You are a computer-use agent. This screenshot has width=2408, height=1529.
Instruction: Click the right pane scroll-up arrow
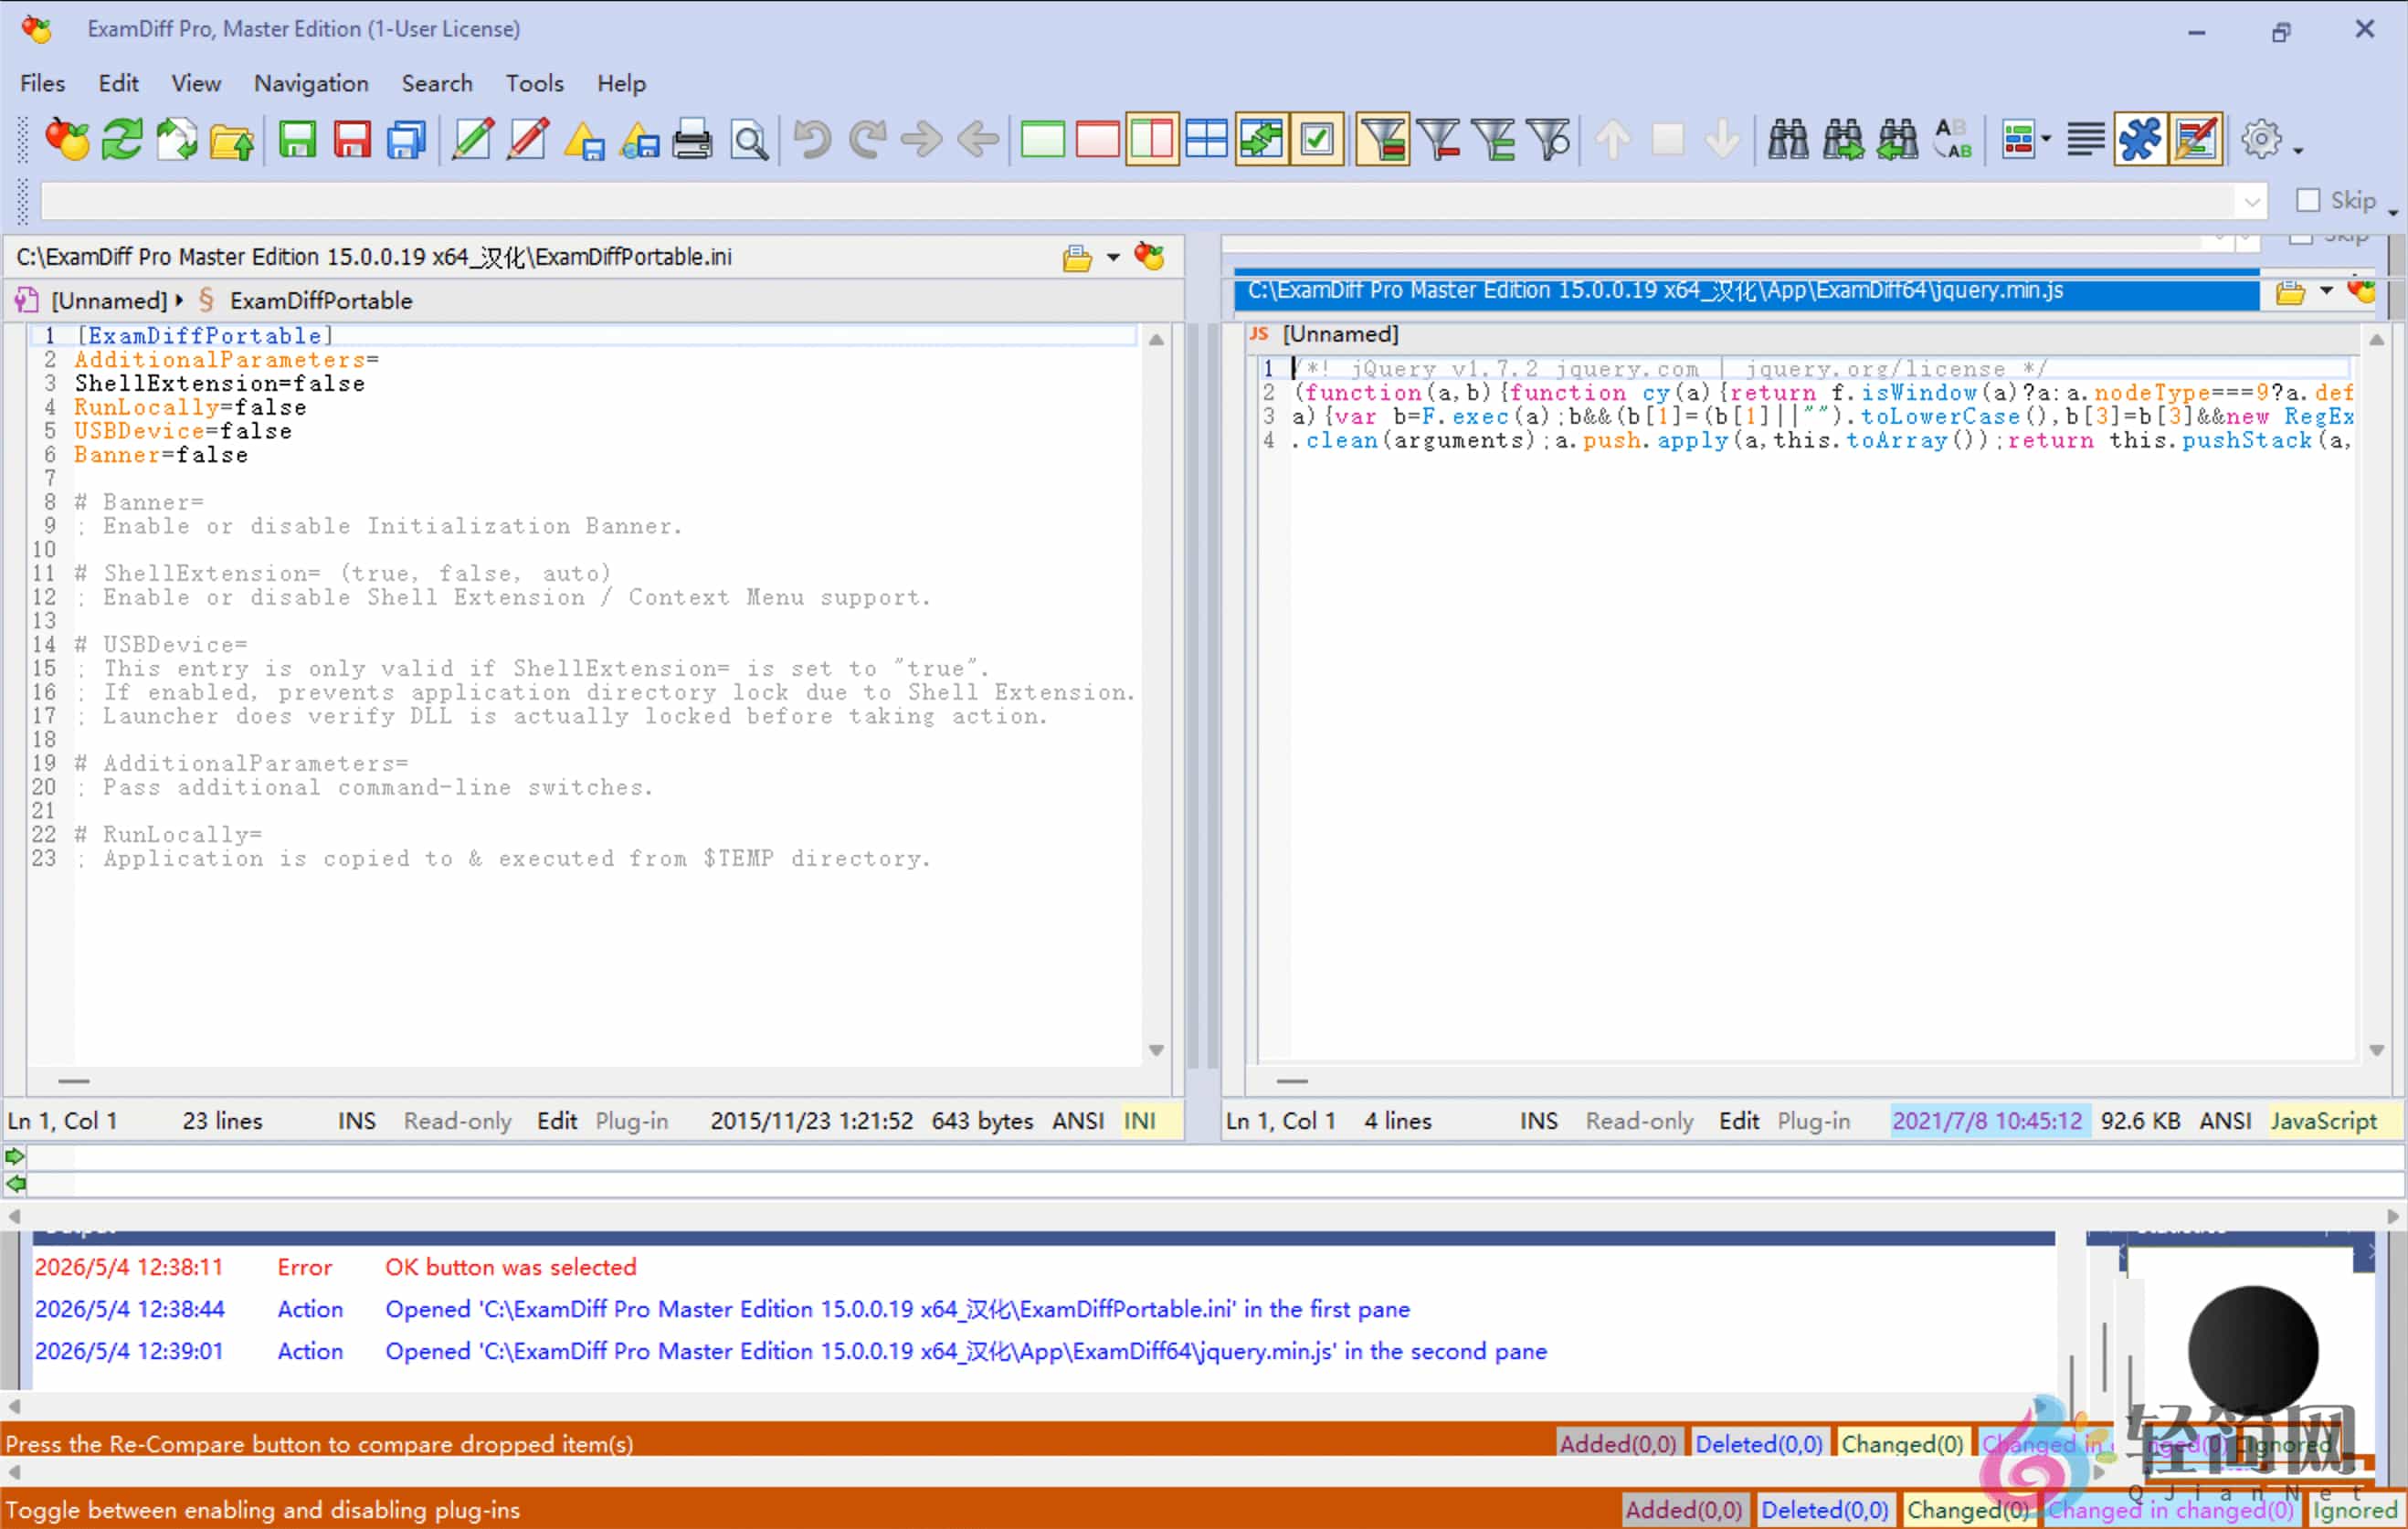point(2377,340)
